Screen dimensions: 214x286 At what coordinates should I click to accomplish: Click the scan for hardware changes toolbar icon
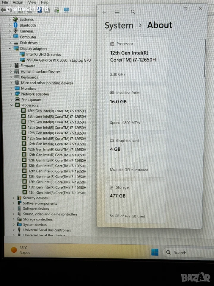66,10
